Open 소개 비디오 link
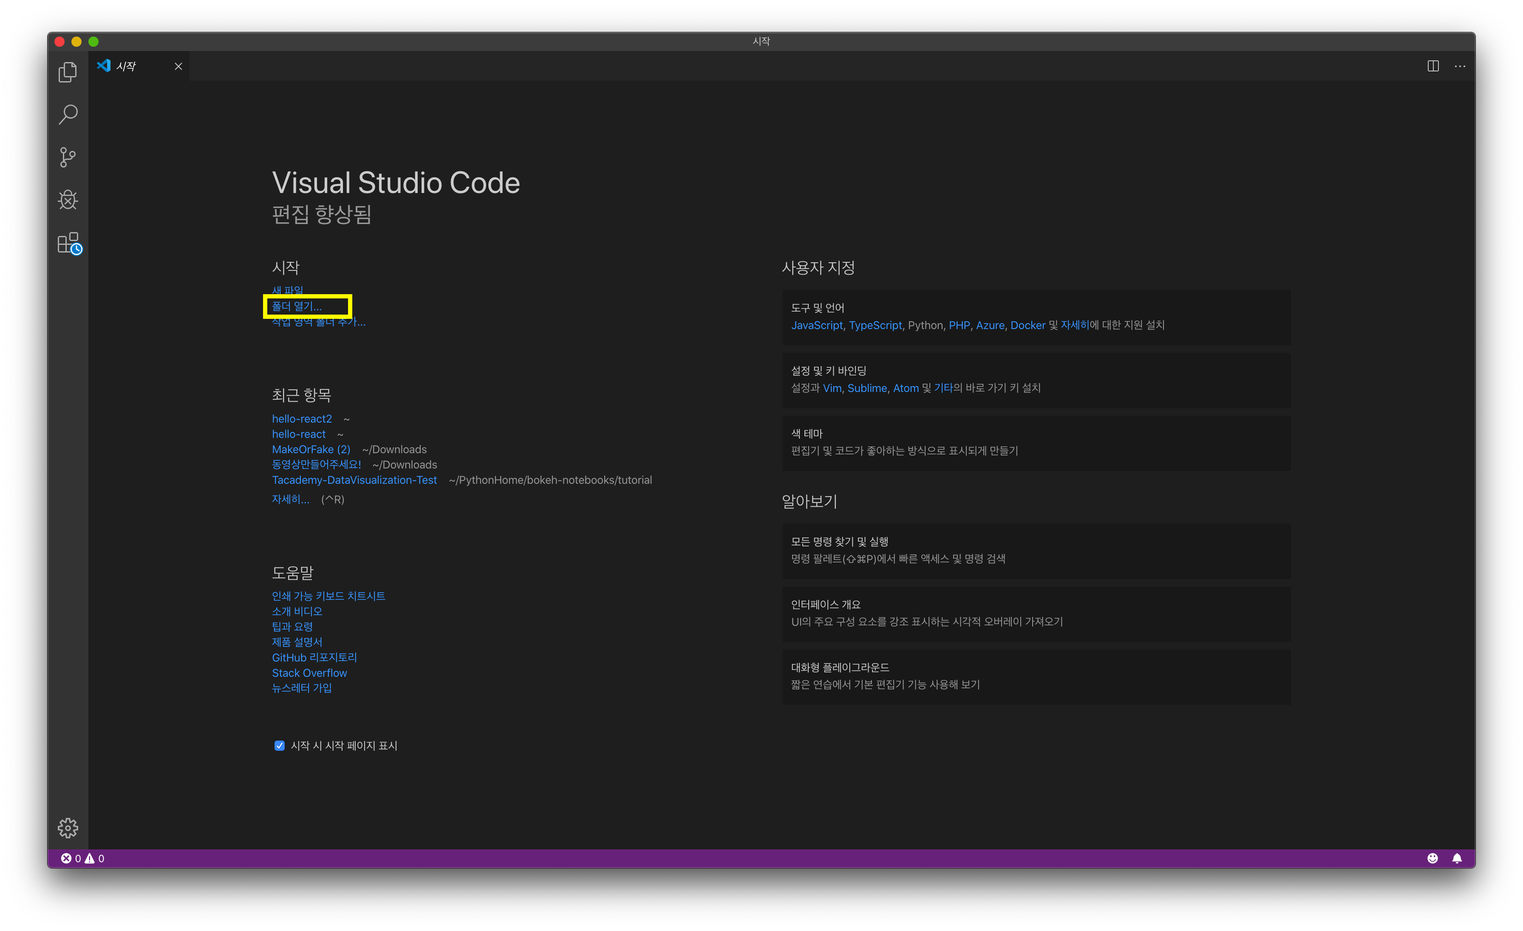 (297, 611)
